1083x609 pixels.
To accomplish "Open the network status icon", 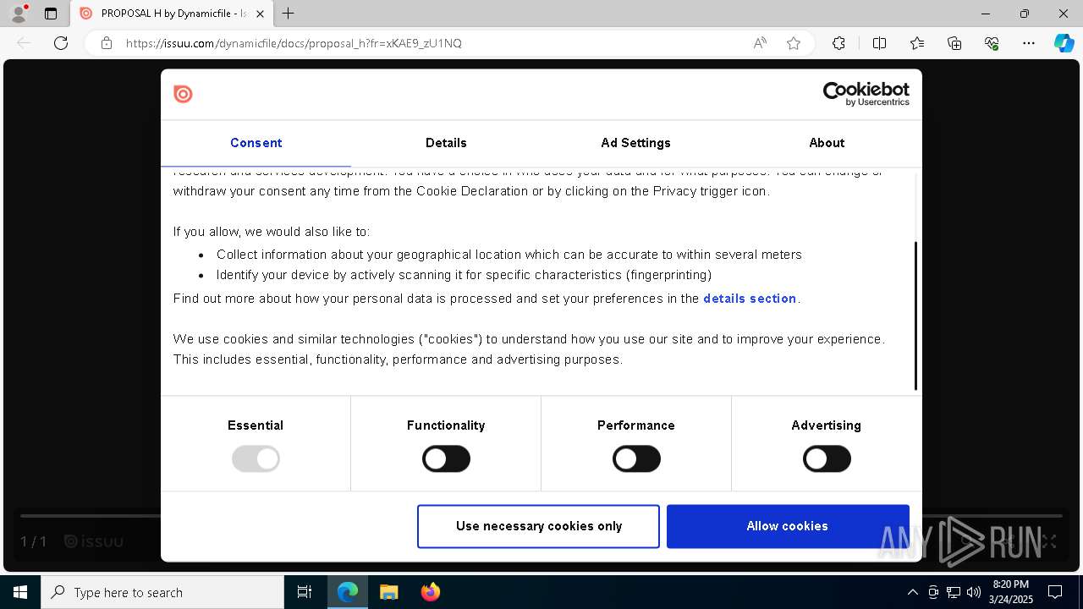I will [x=954, y=592].
